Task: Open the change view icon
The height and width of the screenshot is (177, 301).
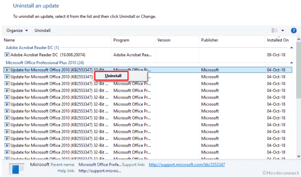Action: (275, 30)
